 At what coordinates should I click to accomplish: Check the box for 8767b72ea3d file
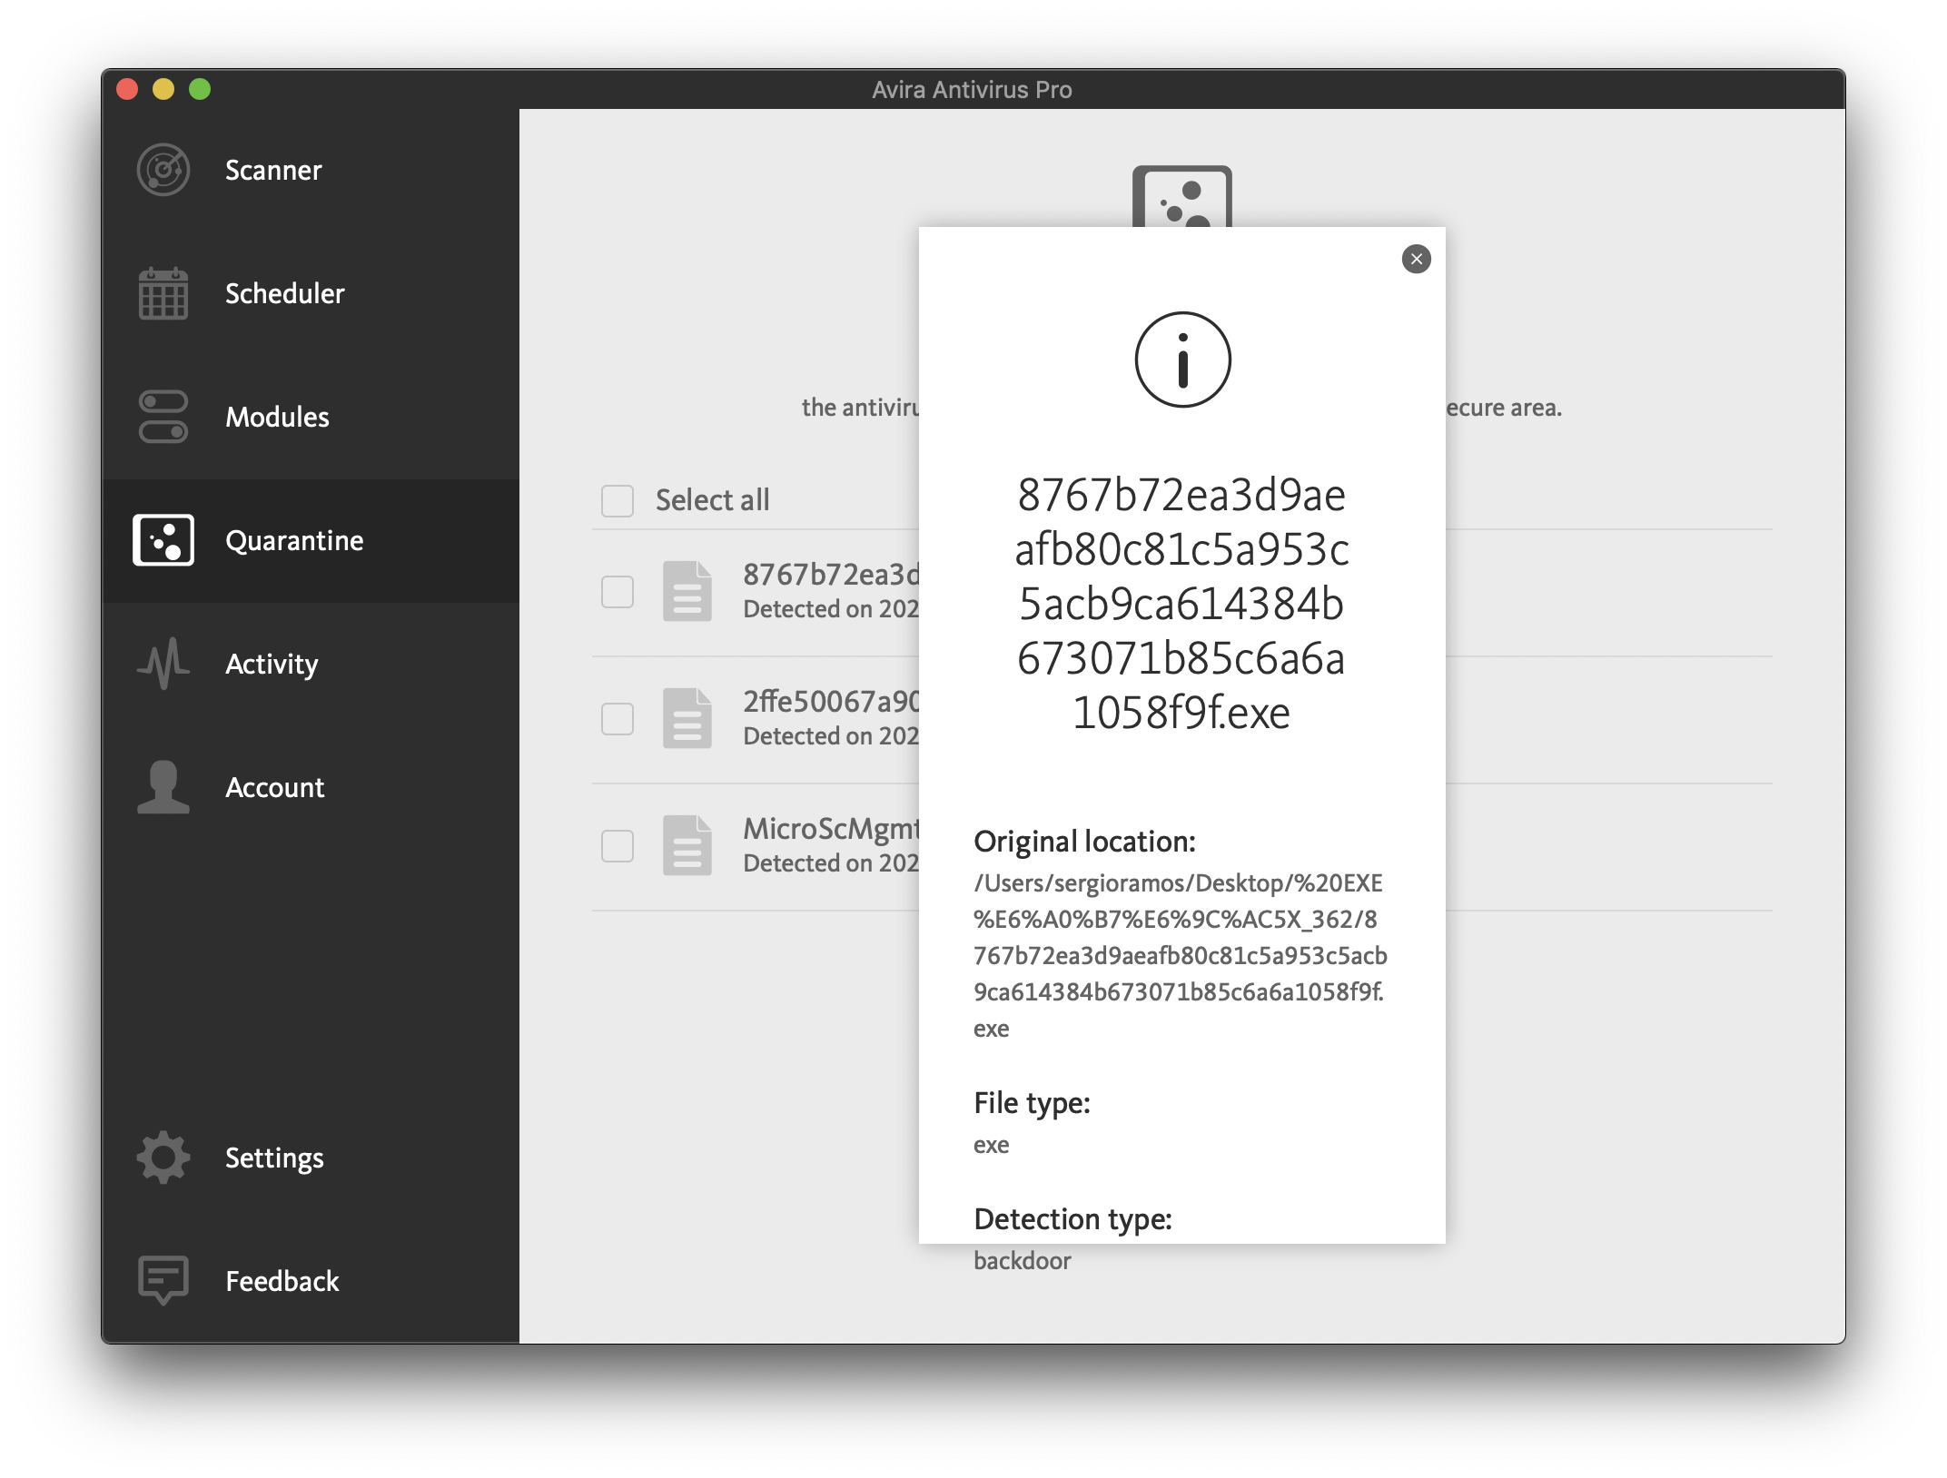[x=618, y=592]
